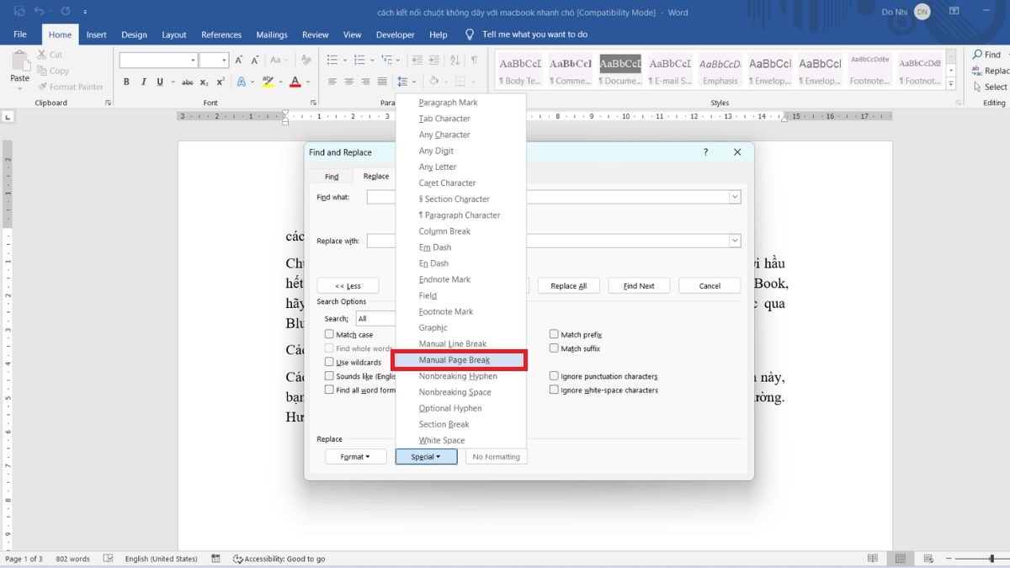Enable the Match prefix checkbox
The height and width of the screenshot is (568, 1010).
point(554,334)
